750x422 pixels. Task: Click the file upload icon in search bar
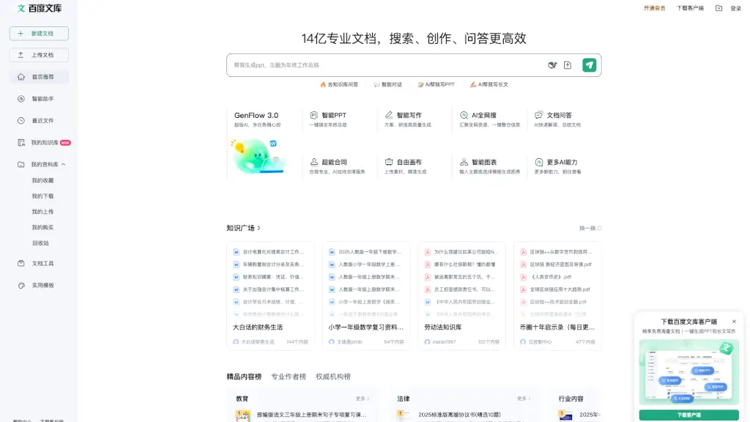pyautogui.click(x=567, y=65)
